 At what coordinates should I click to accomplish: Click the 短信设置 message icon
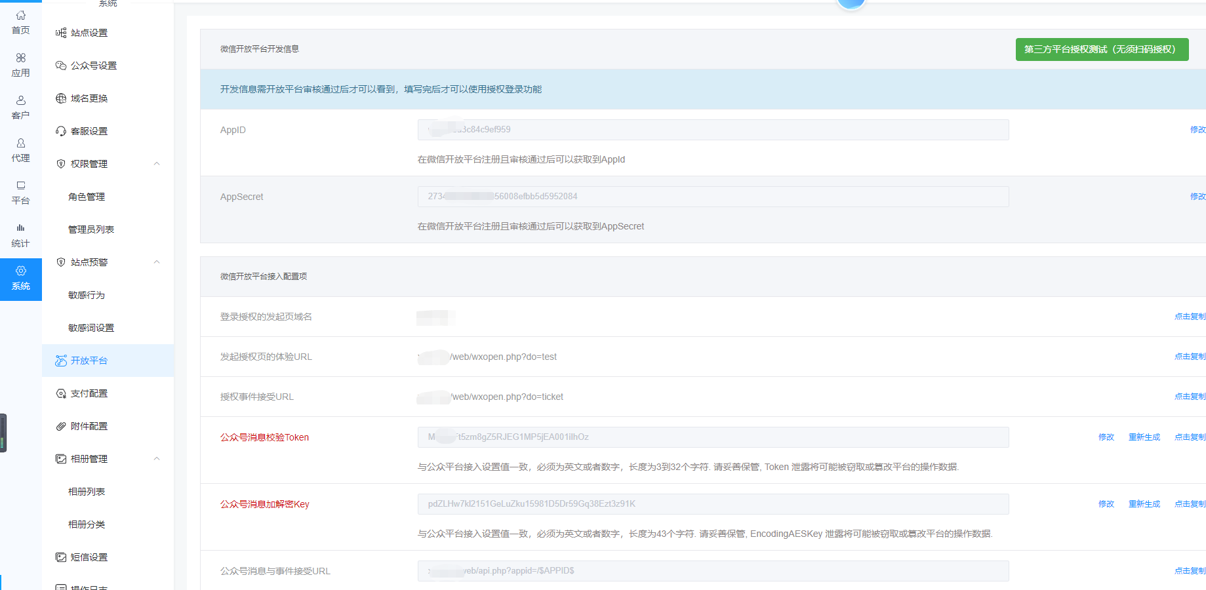point(61,557)
